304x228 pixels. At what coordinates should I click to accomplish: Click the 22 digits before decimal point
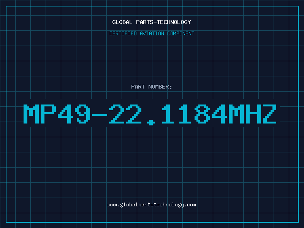(125, 114)
